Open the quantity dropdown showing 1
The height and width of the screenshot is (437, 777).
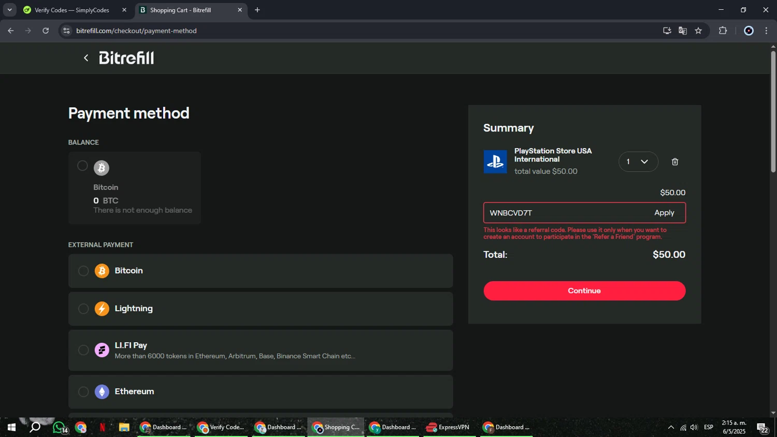[x=638, y=162]
